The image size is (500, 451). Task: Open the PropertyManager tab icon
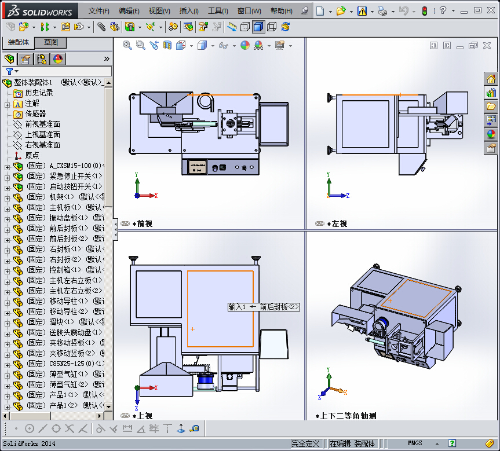tap(25, 59)
